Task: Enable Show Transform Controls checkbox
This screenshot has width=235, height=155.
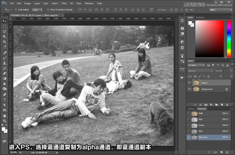Action: point(48,10)
